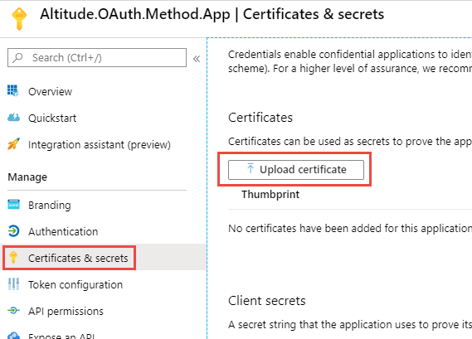
Task: Click the Certificates & secrets key icon
Action: tap(13, 258)
